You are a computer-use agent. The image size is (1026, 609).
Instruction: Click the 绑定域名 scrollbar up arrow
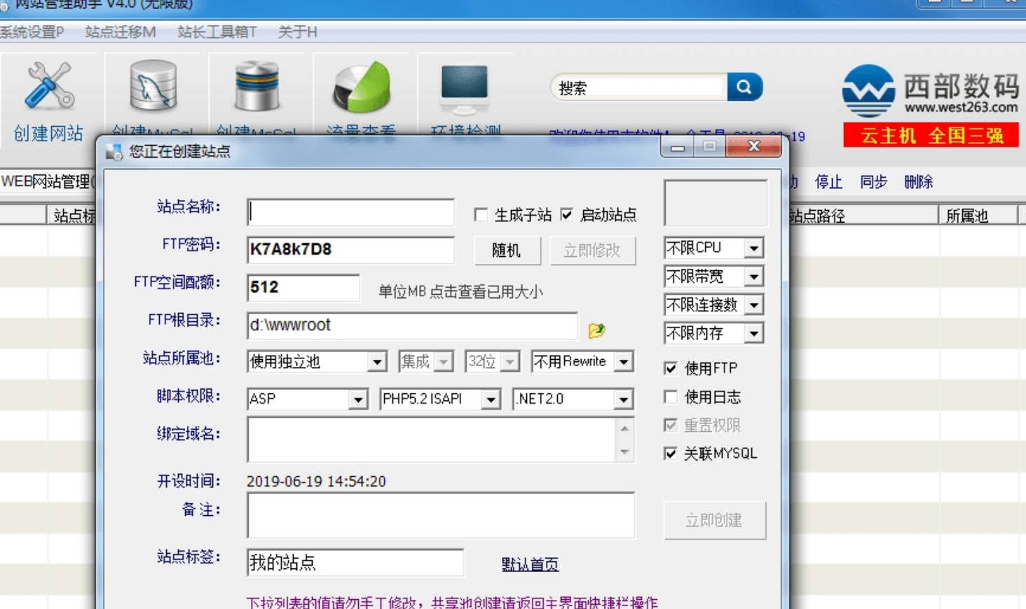tap(624, 428)
